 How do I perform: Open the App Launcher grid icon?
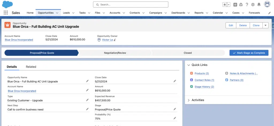pyautogui.click(x=6, y=13)
